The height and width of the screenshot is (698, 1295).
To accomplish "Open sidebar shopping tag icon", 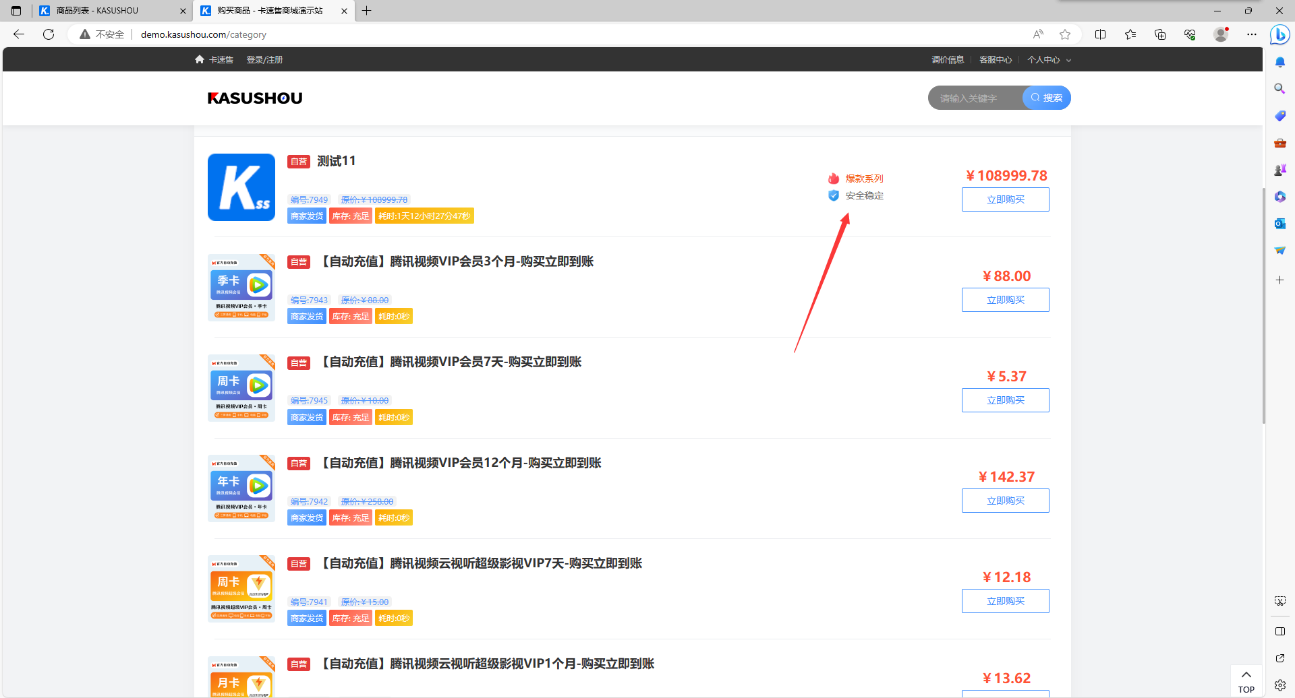I will 1279,116.
